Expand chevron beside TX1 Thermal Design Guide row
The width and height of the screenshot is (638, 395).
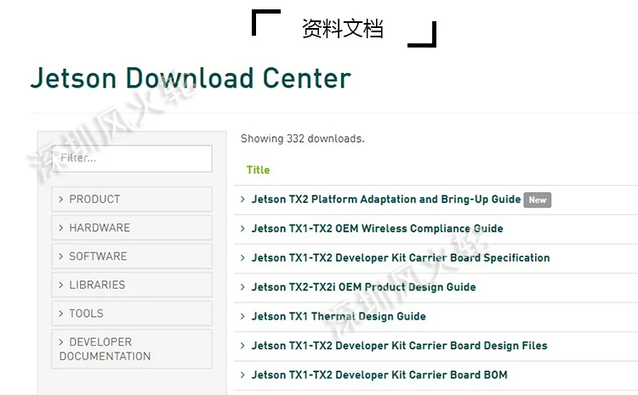click(x=242, y=316)
